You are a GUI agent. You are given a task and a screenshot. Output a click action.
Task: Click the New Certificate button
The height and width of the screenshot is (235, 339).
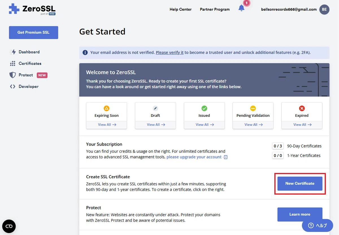pos(300,183)
